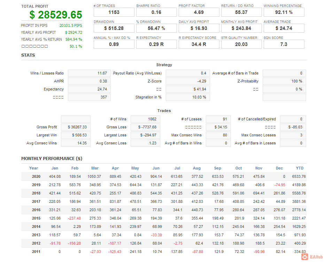326x262 pixels.
Task: Click the Daily Avg Profit value $ 16.93
Action: click(x=199, y=28)
